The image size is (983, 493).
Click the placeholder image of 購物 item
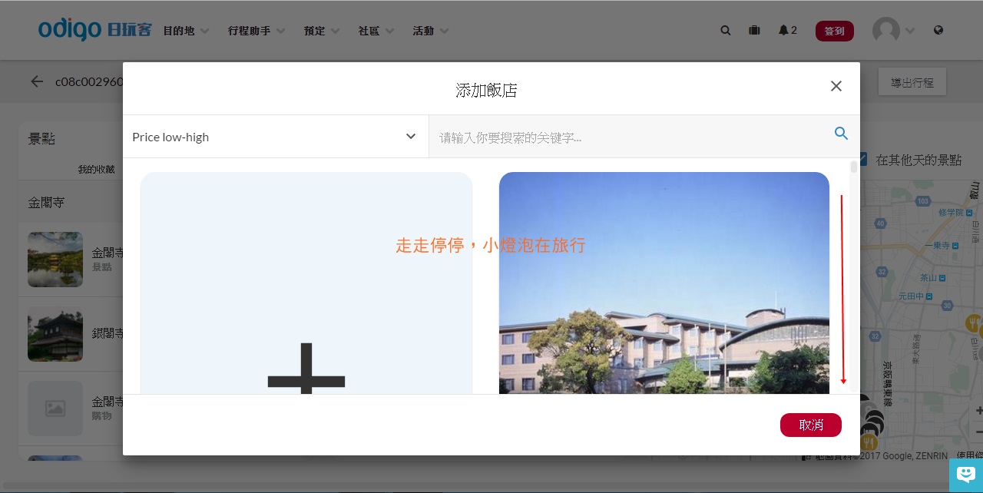coord(55,409)
